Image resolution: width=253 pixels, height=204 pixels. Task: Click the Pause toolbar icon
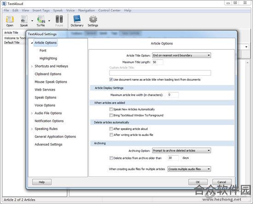click(59, 21)
